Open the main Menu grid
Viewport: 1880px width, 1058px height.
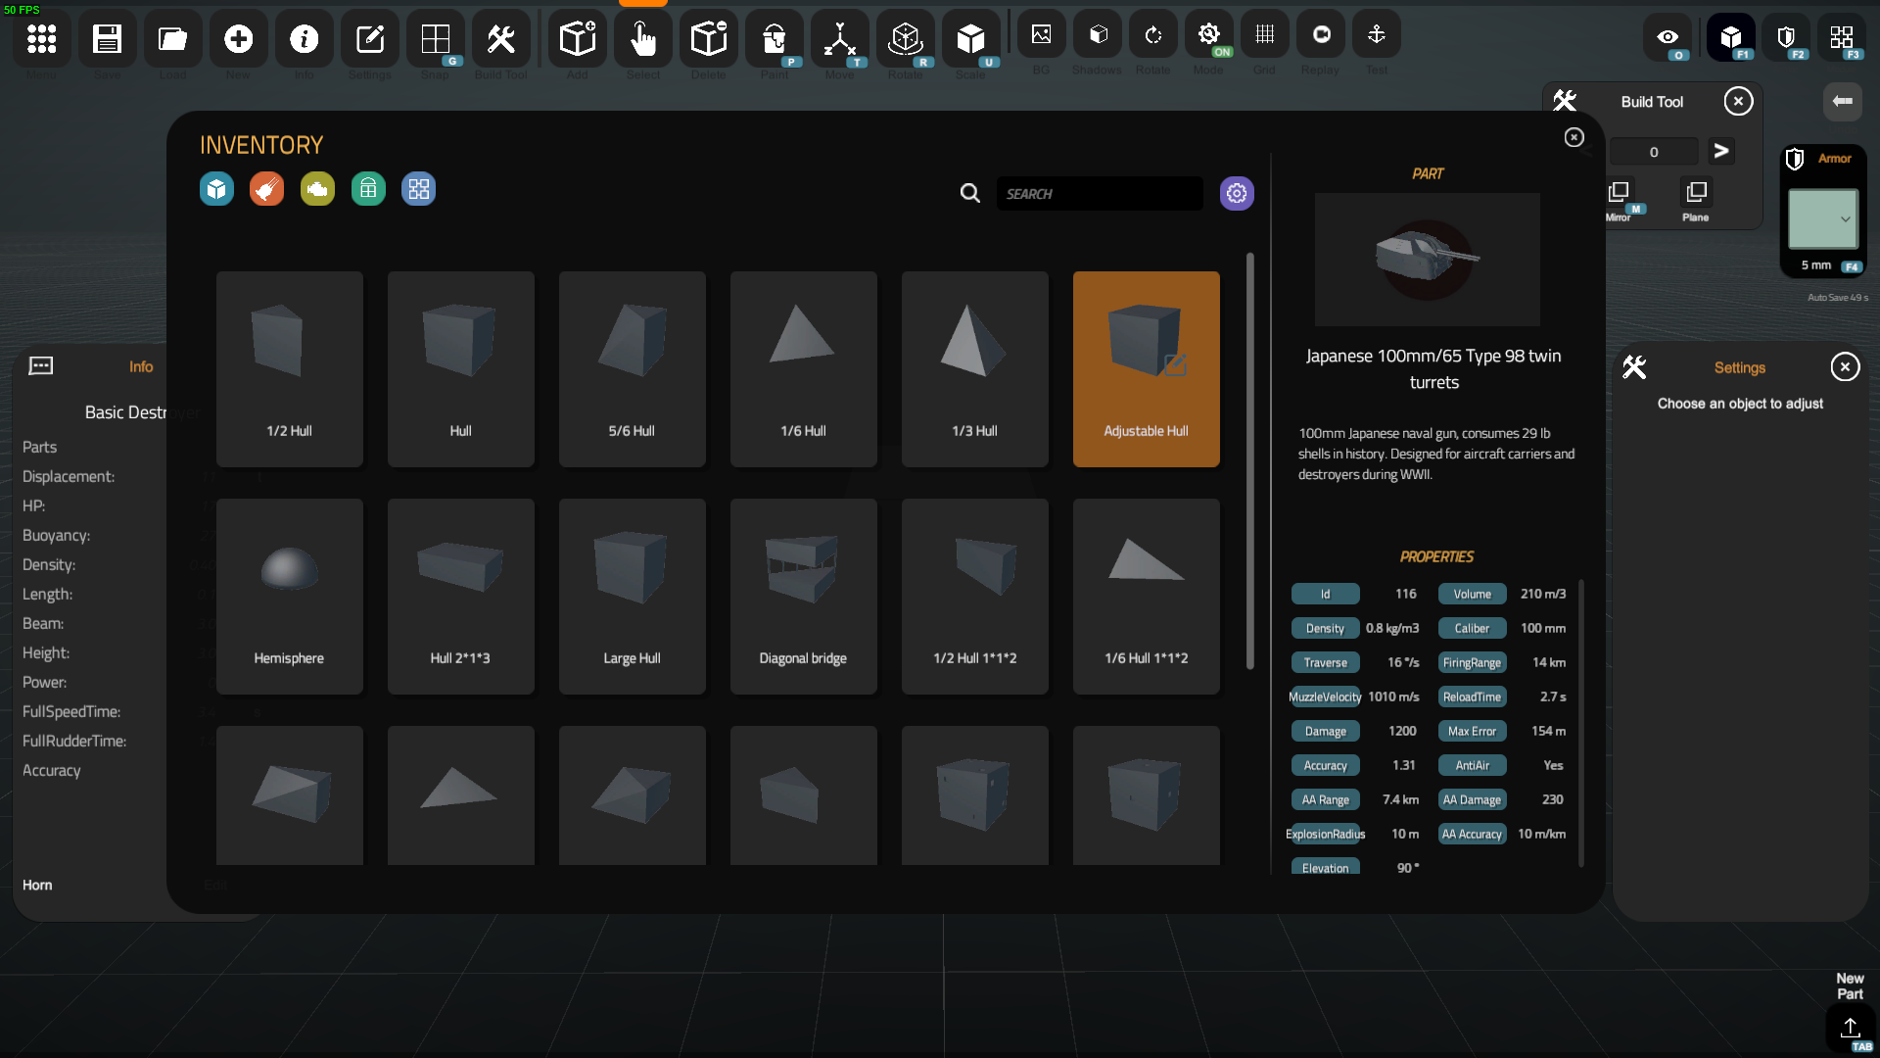pyautogui.click(x=41, y=39)
